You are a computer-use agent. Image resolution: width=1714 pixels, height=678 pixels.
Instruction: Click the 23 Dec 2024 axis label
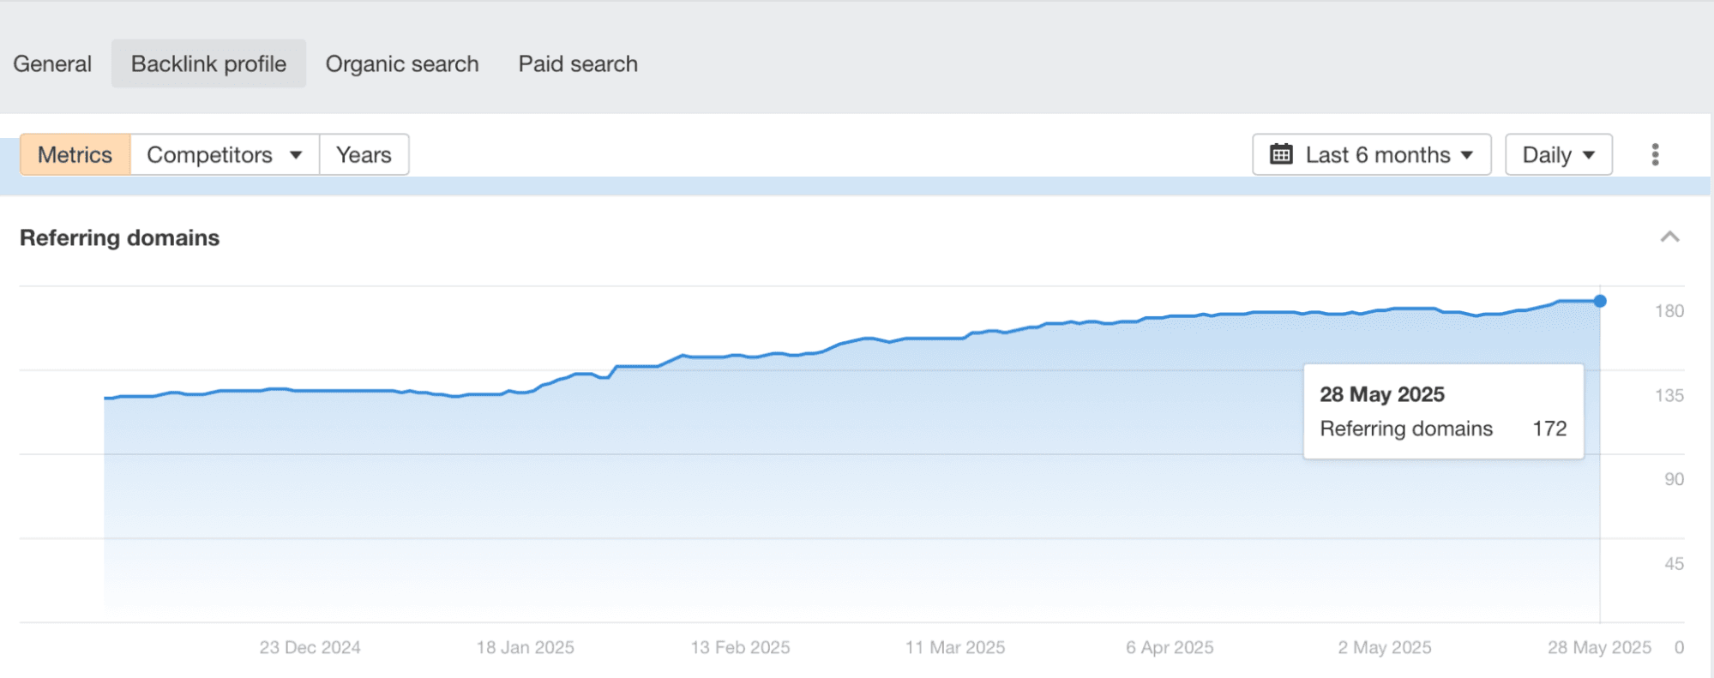[x=310, y=647]
